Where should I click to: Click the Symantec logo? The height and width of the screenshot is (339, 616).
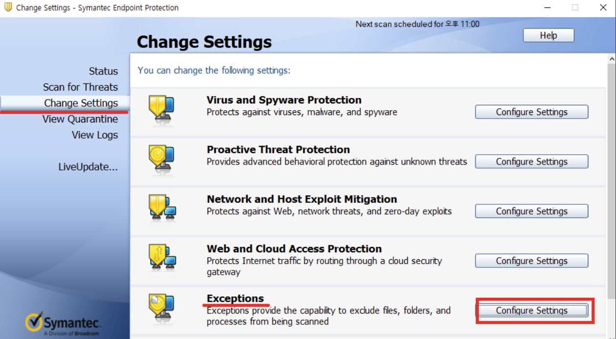point(63,323)
